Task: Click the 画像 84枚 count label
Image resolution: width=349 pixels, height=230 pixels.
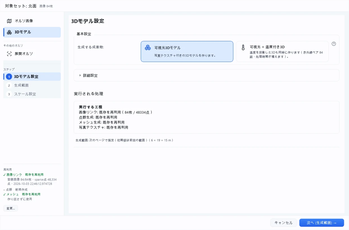Action: tap(46, 6)
